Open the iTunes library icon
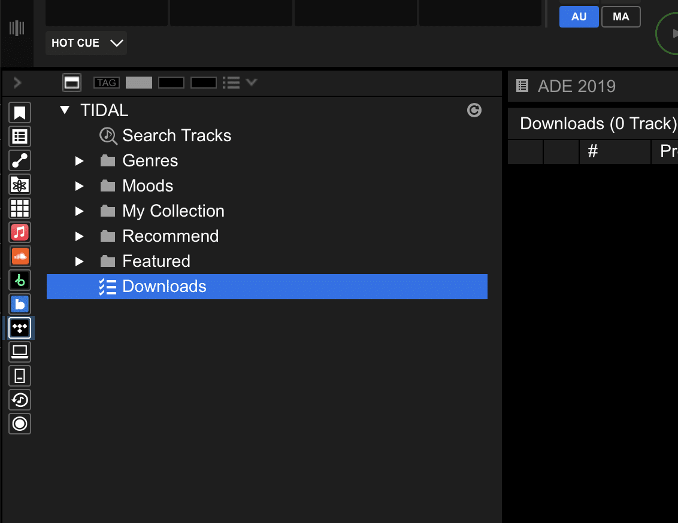The height and width of the screenshot is (523, 678). 19,232
